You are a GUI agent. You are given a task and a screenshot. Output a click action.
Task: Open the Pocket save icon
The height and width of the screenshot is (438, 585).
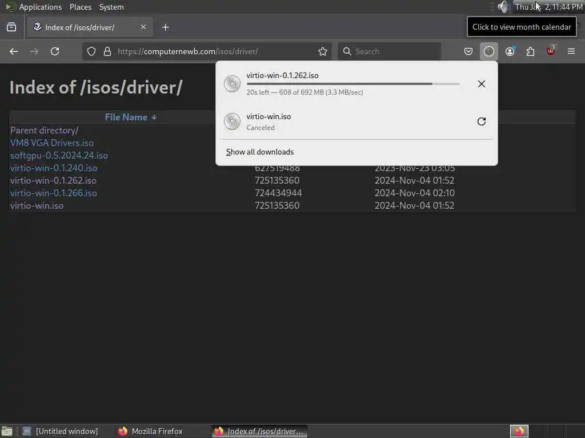click(468, 51)
